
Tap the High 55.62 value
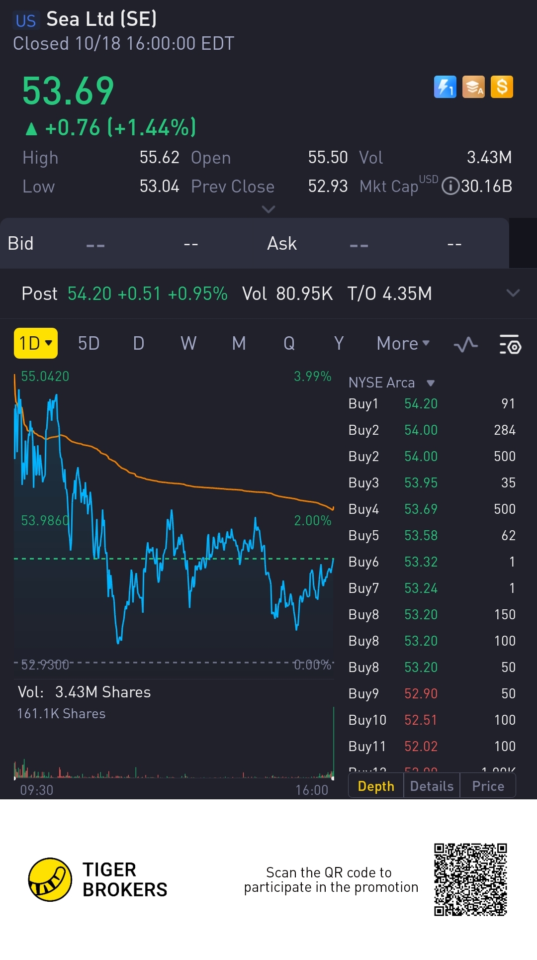click(x=159, y=157)
